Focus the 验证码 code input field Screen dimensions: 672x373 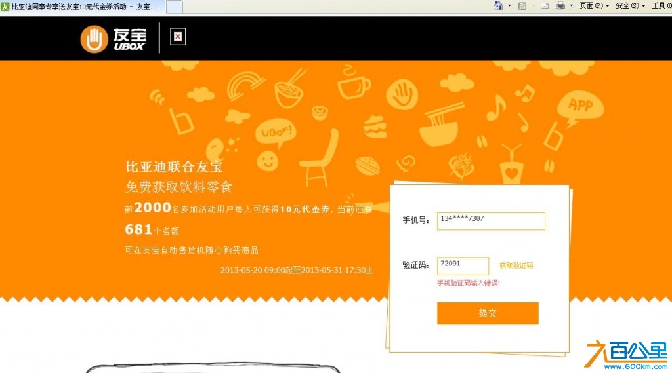(463, 266)
